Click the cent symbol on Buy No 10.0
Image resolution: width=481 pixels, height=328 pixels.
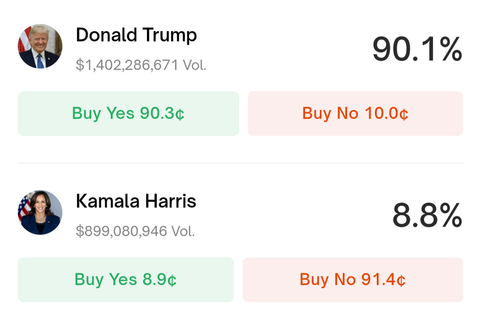403,114
